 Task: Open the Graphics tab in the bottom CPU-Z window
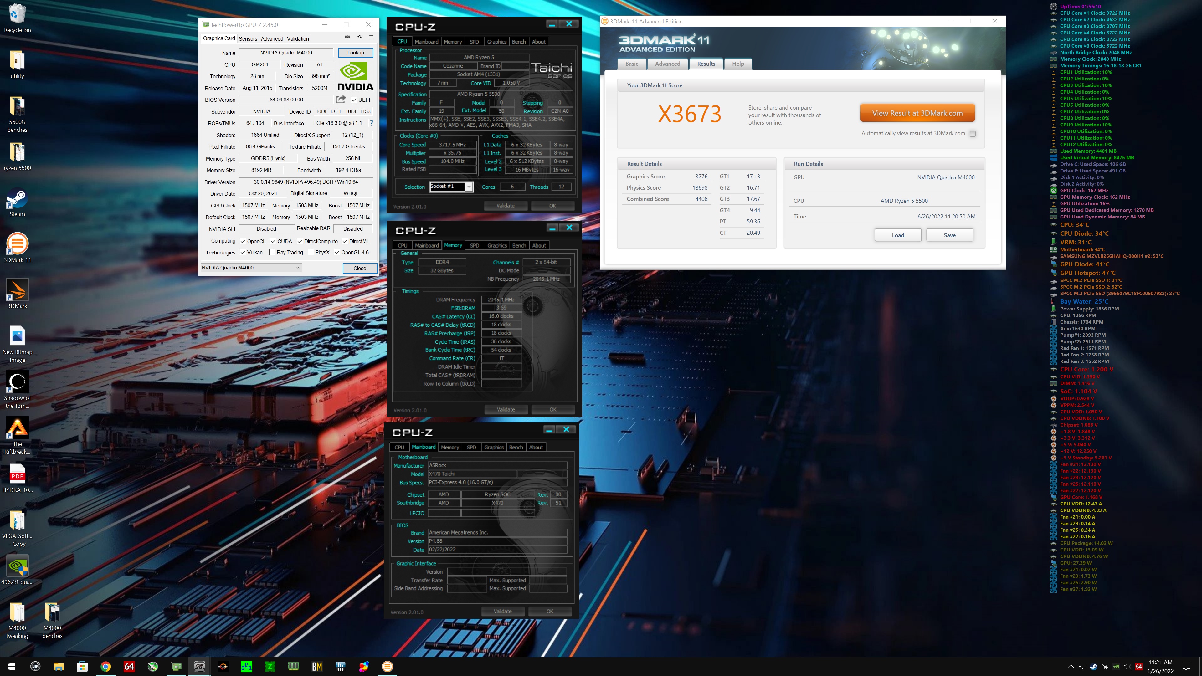pyautogui.click(x=494, y=447)
